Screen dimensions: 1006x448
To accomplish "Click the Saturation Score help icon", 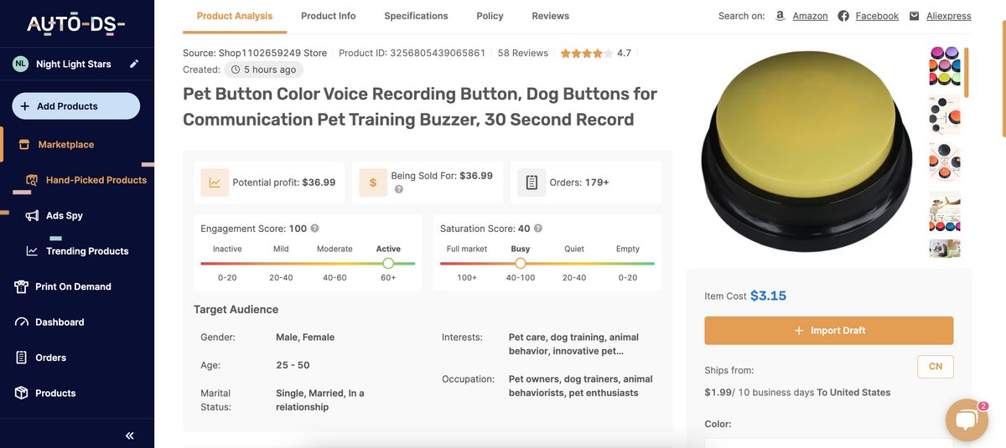I will (x=538, y=229).
